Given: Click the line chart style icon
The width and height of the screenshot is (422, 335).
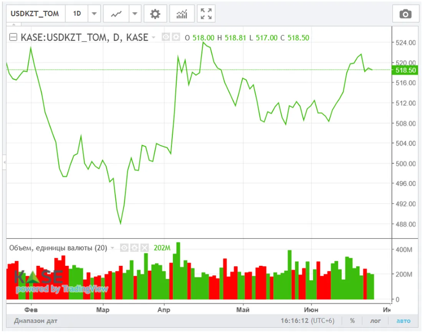Looking at the screenshot, I should pyautogui.click(x=116, y=14).
